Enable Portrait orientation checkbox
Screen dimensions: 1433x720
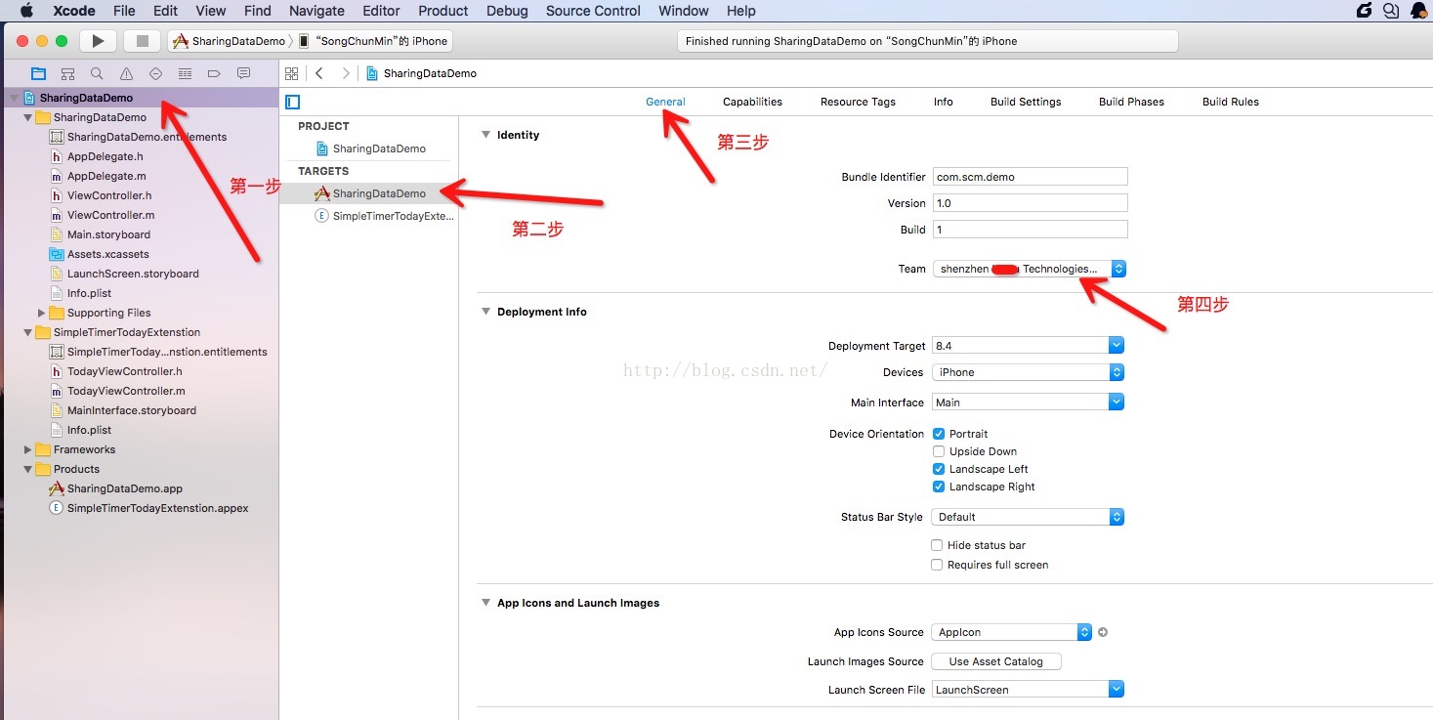pos(938,434)
